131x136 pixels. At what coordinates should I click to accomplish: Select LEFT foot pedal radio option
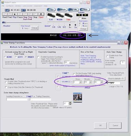click(16, 57)
